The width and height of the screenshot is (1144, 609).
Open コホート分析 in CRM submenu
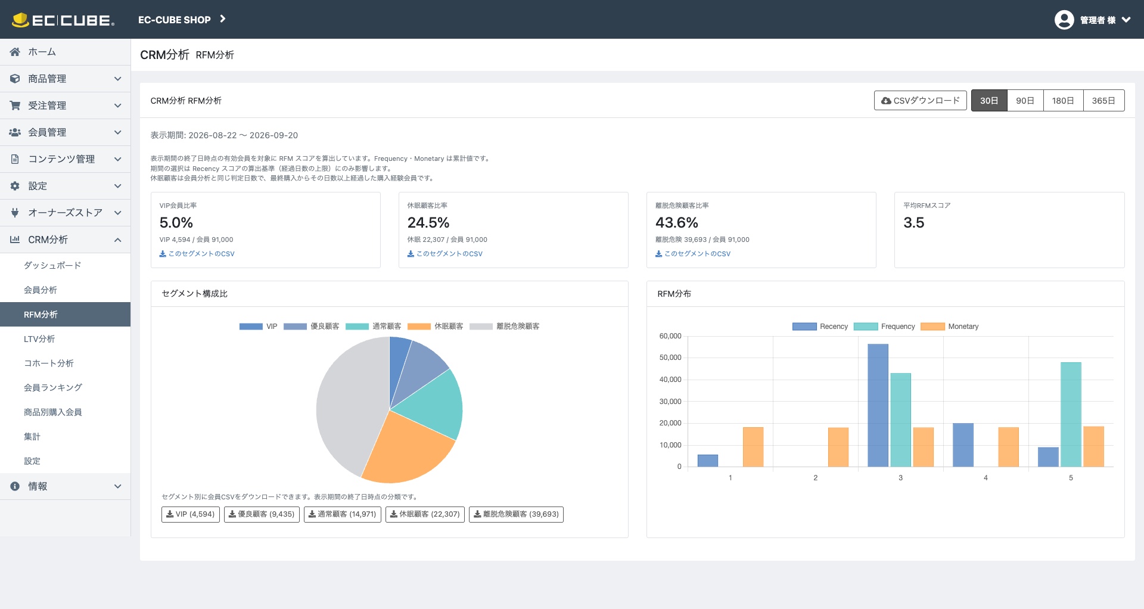click(x=49, y=363)
